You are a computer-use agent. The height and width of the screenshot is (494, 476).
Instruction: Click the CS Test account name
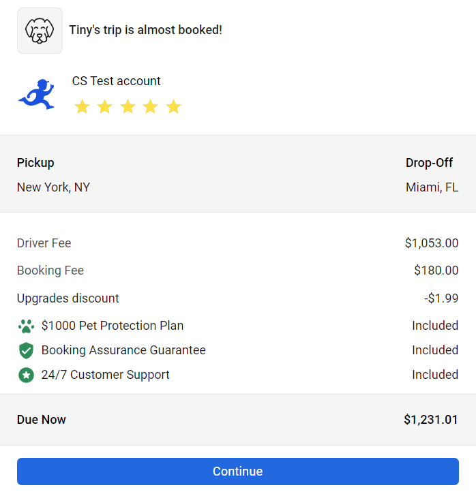[x=117, y=81]
